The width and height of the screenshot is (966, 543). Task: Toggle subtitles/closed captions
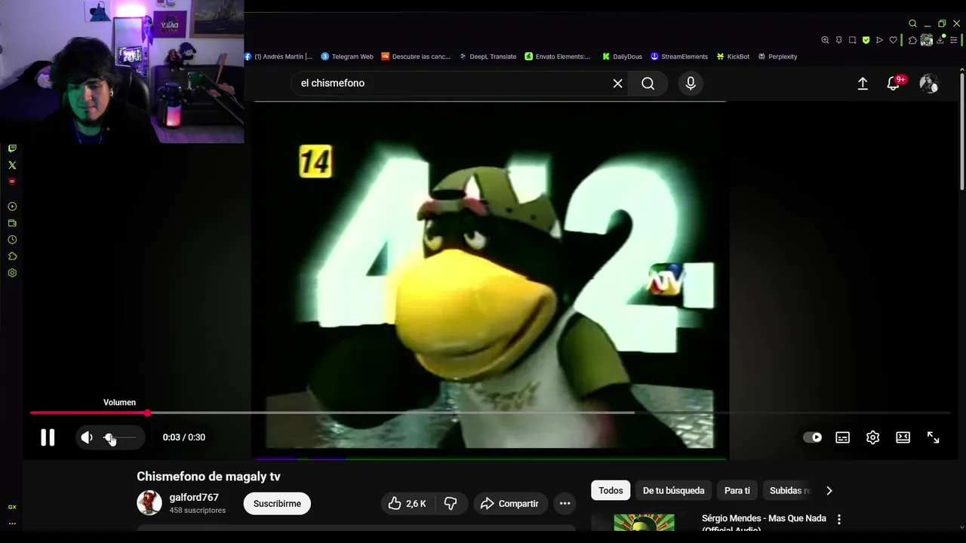pos(843,437)
